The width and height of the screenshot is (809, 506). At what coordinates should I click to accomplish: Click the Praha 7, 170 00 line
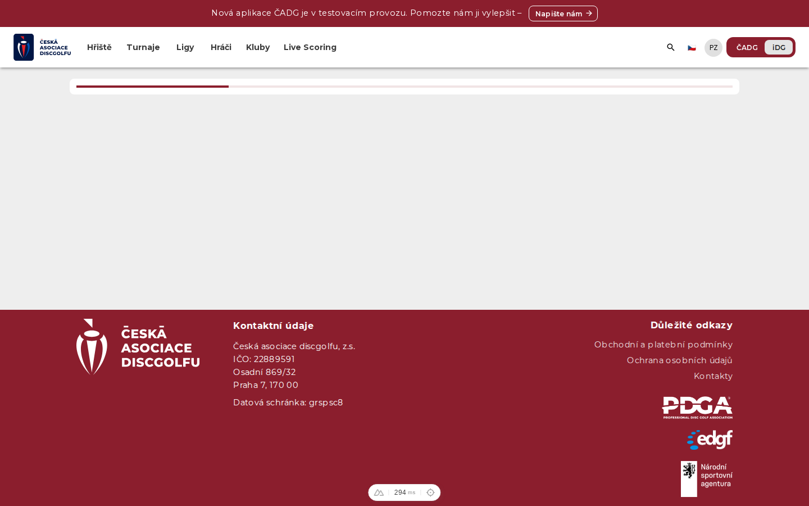tap(266, 385)
